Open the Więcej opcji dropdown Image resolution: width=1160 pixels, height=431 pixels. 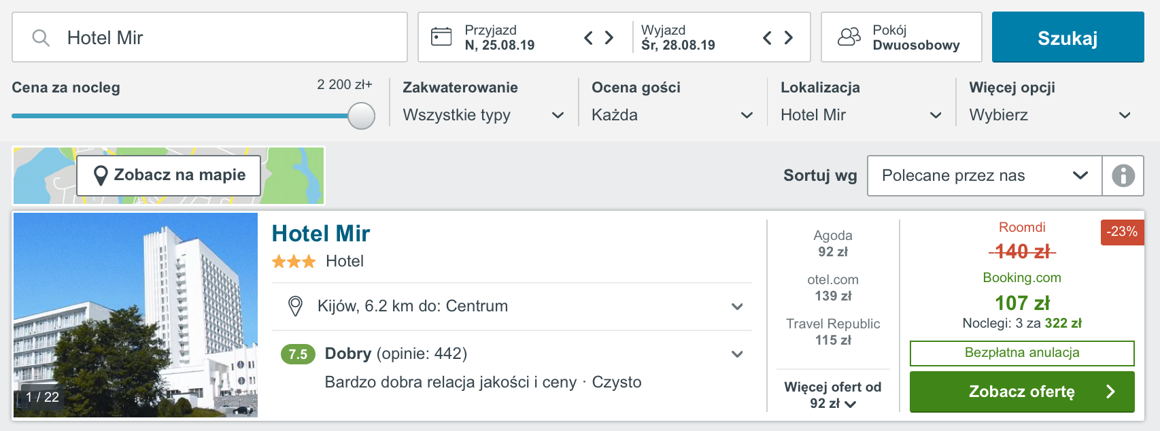[x=1051, y=115]
